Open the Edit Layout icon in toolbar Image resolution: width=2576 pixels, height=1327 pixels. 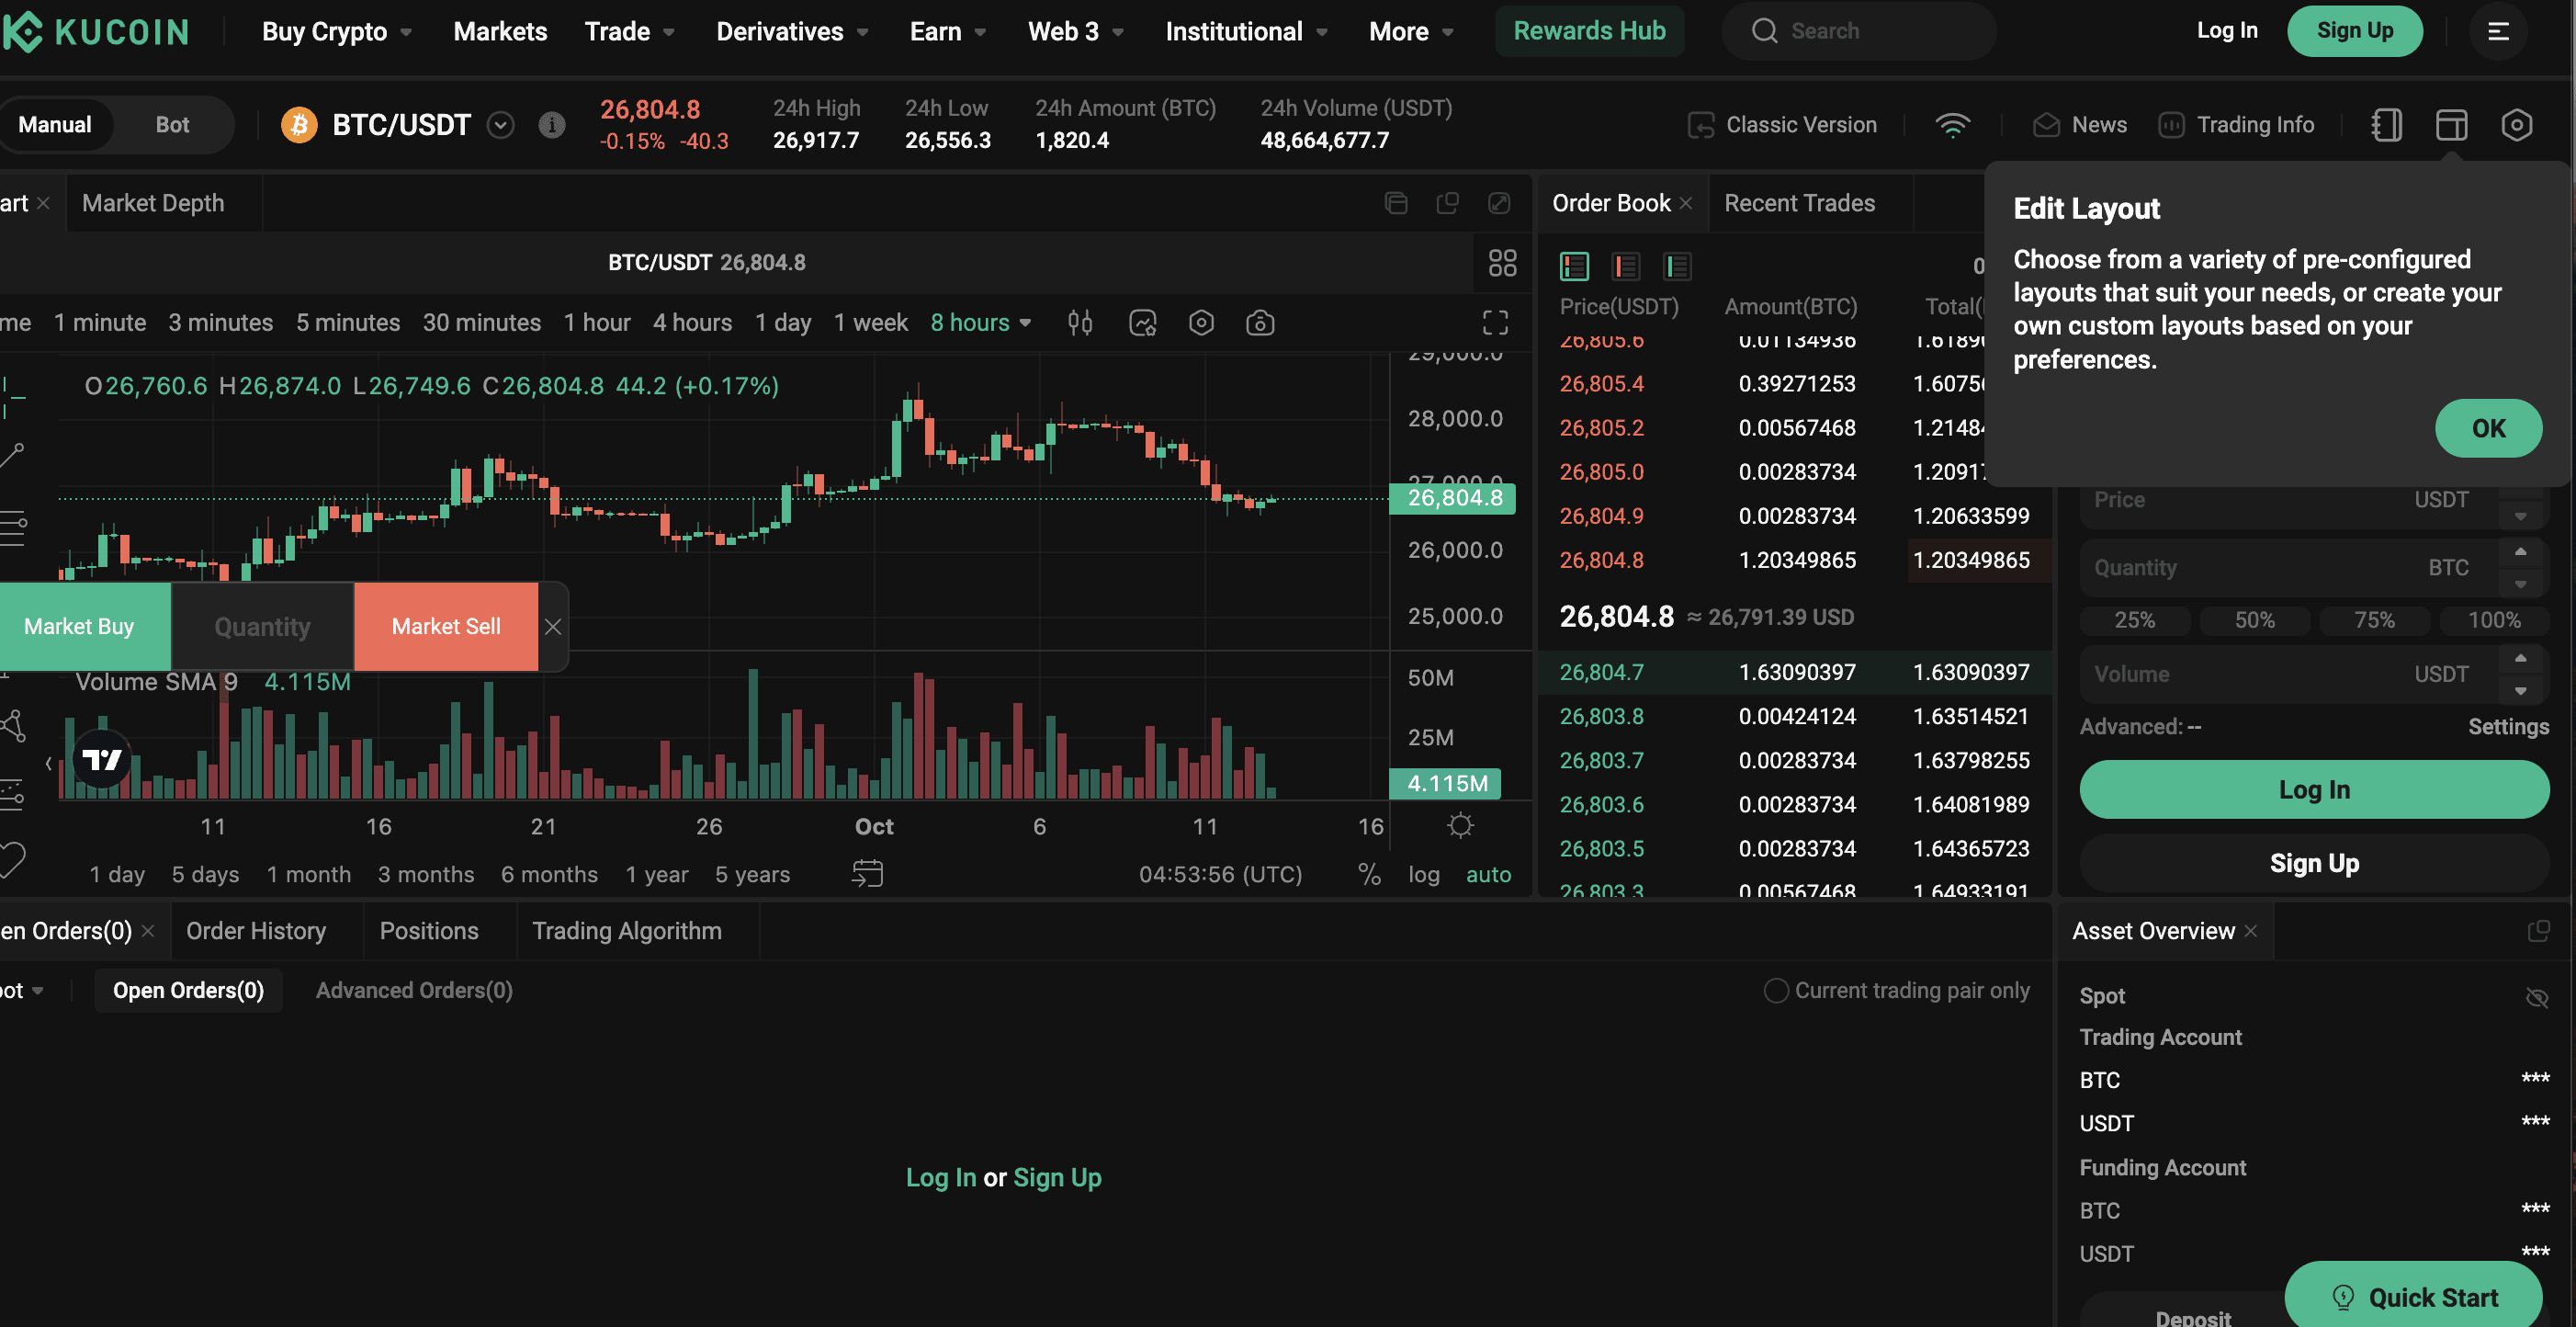2451,125
